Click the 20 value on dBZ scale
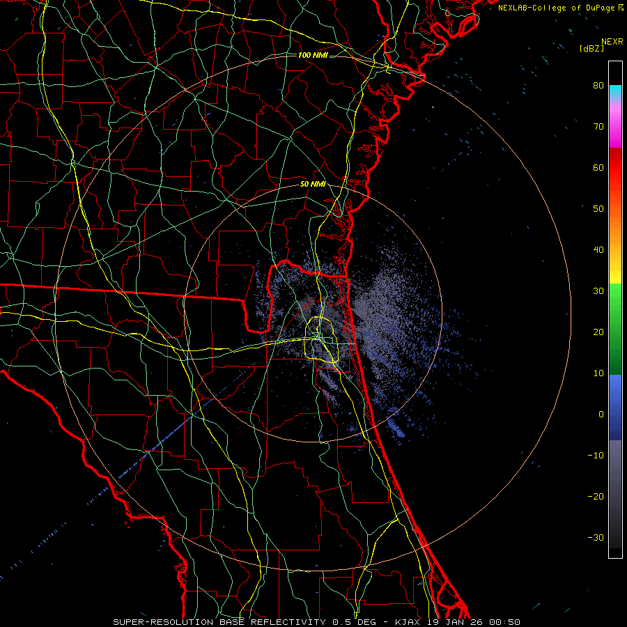 (x=598, y=332)
